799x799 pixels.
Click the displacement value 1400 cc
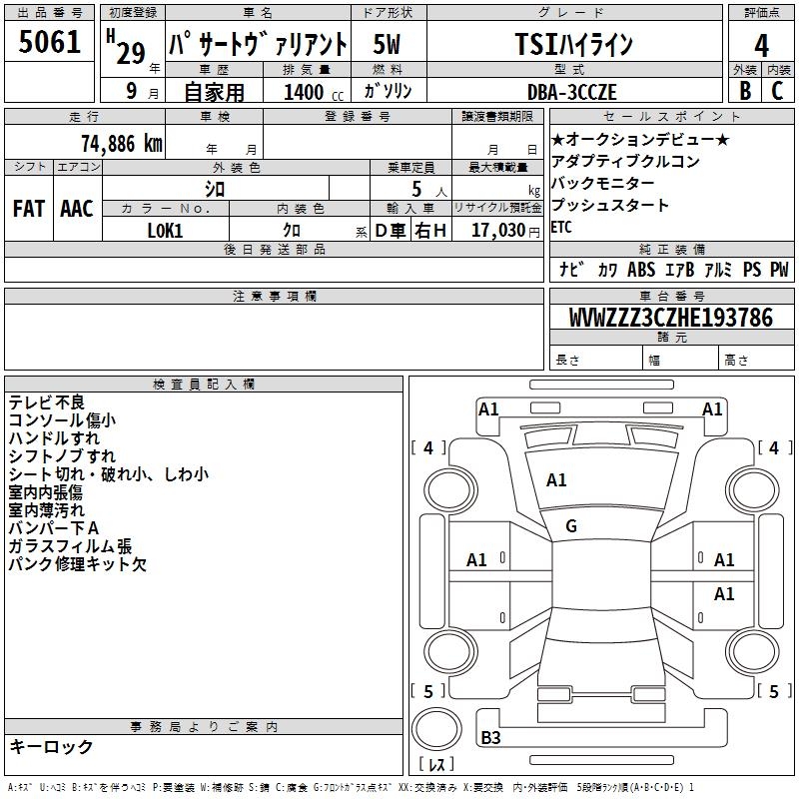314,92
